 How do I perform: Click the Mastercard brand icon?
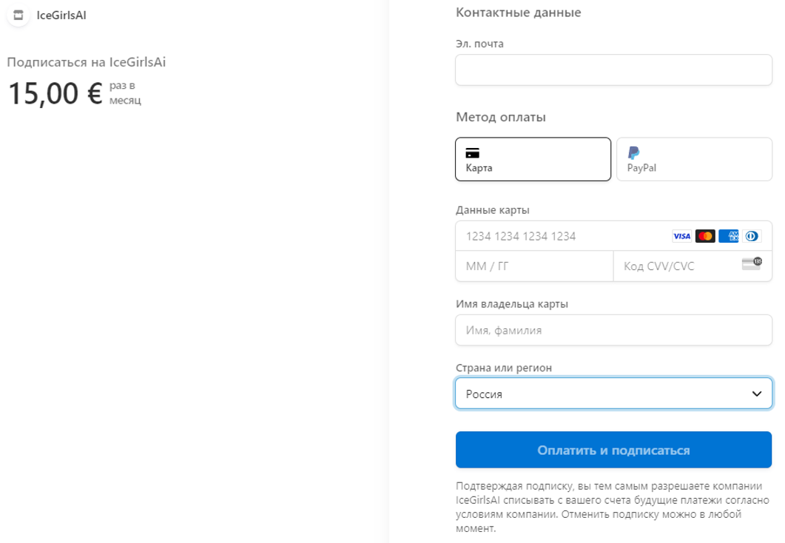coord(705,236)
